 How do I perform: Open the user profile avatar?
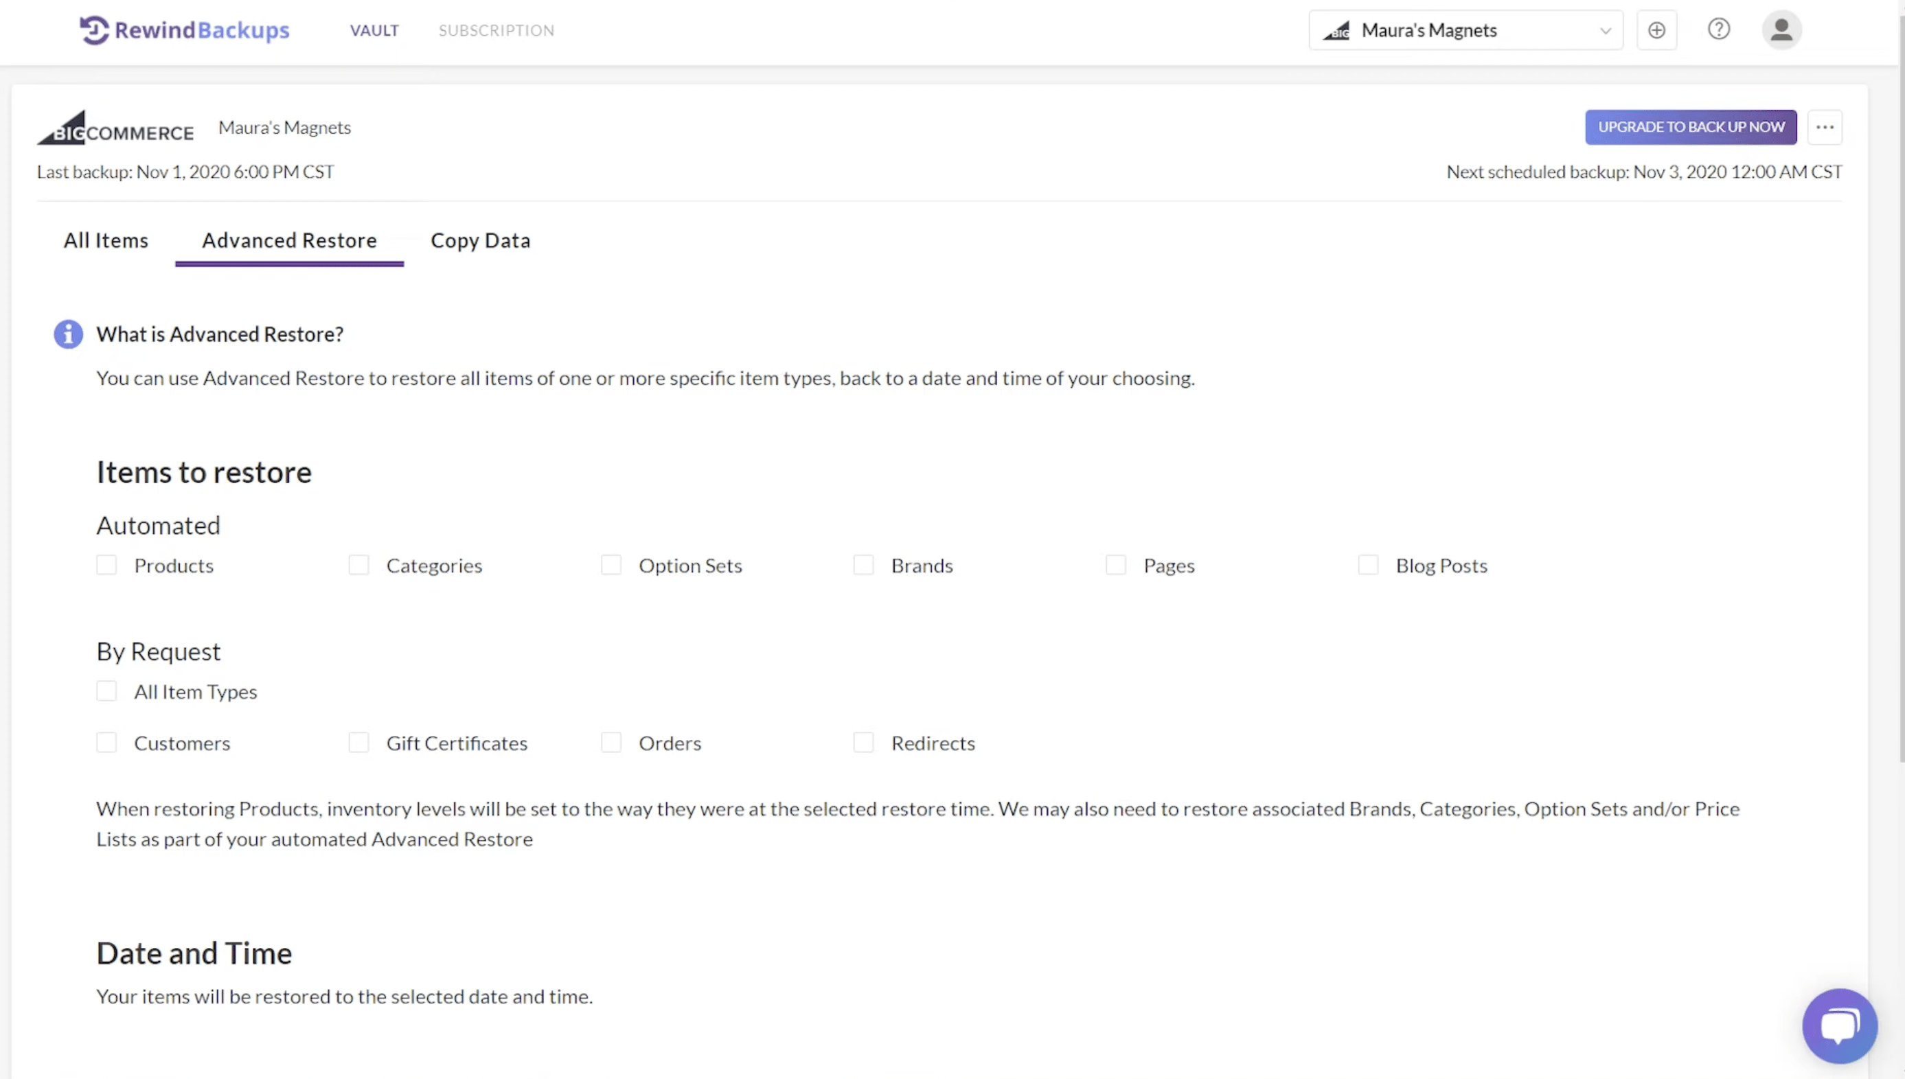pyautogui.click(x=1781, y=30)
